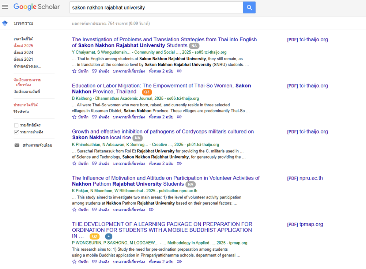Click the envelope create alert icon

click(x=17, y=145)
